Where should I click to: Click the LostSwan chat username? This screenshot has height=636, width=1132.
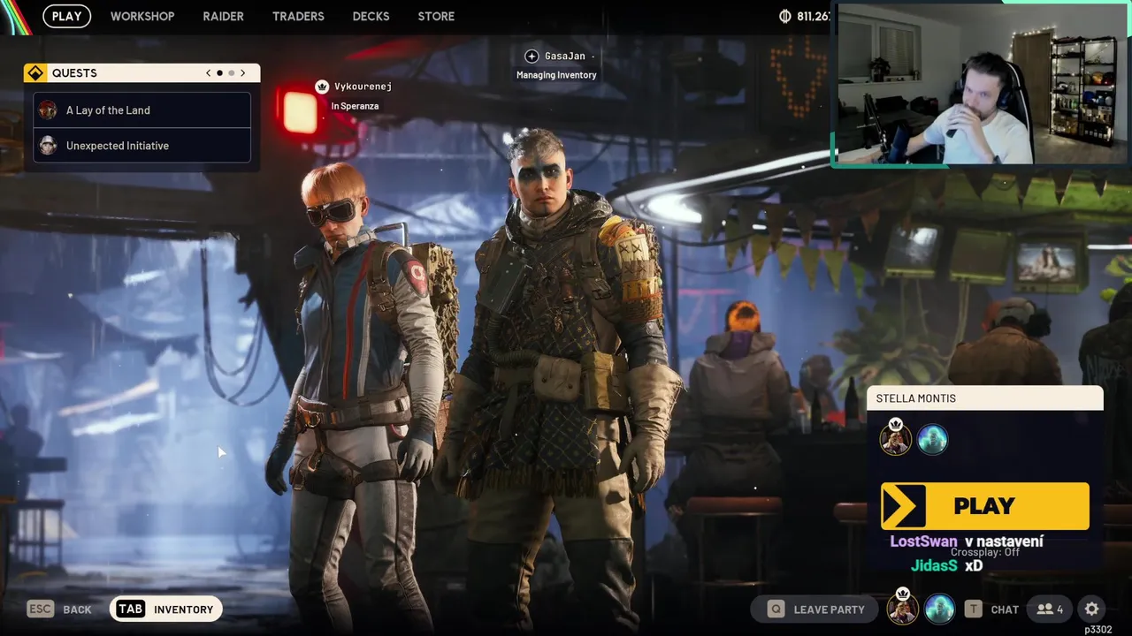[923, 541]
